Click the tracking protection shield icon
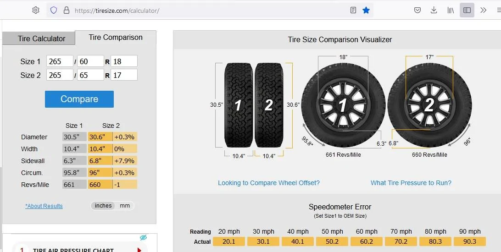Image resolution: width=501 pixels, height=252 pixels. pos(54,10)
